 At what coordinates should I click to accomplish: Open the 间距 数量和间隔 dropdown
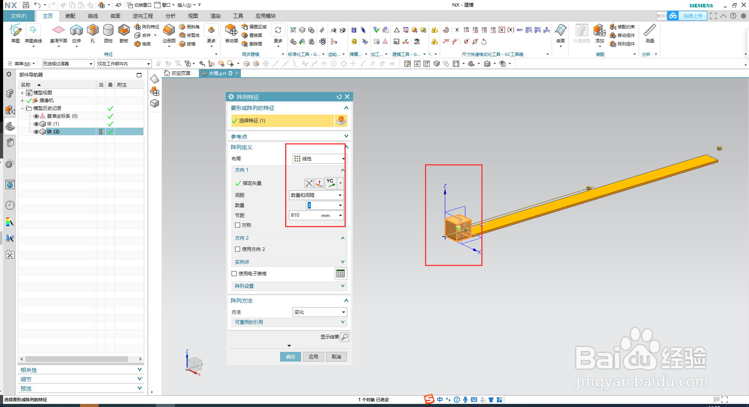tap(316, 195)
